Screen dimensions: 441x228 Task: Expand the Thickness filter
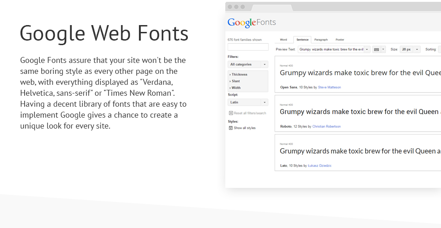click(239, 75)
